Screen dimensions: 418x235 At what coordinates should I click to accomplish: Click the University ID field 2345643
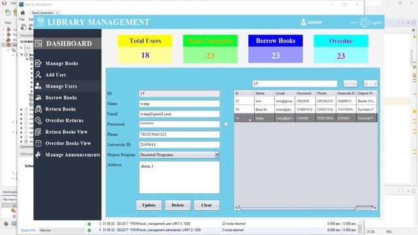[179, 145]
